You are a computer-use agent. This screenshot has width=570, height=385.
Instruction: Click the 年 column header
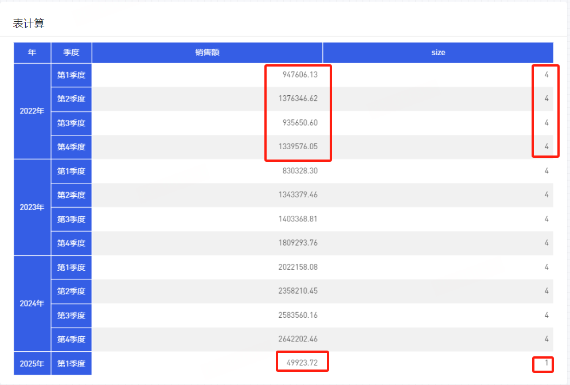32,52
